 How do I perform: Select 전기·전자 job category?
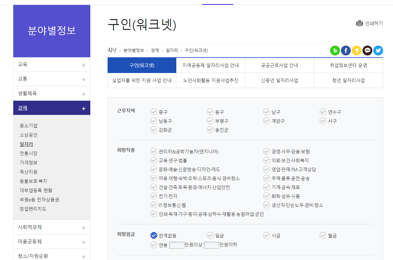tap(154, 196)
